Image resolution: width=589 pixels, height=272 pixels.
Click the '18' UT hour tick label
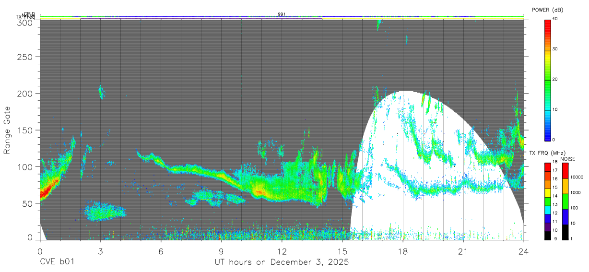pos(403,251)
